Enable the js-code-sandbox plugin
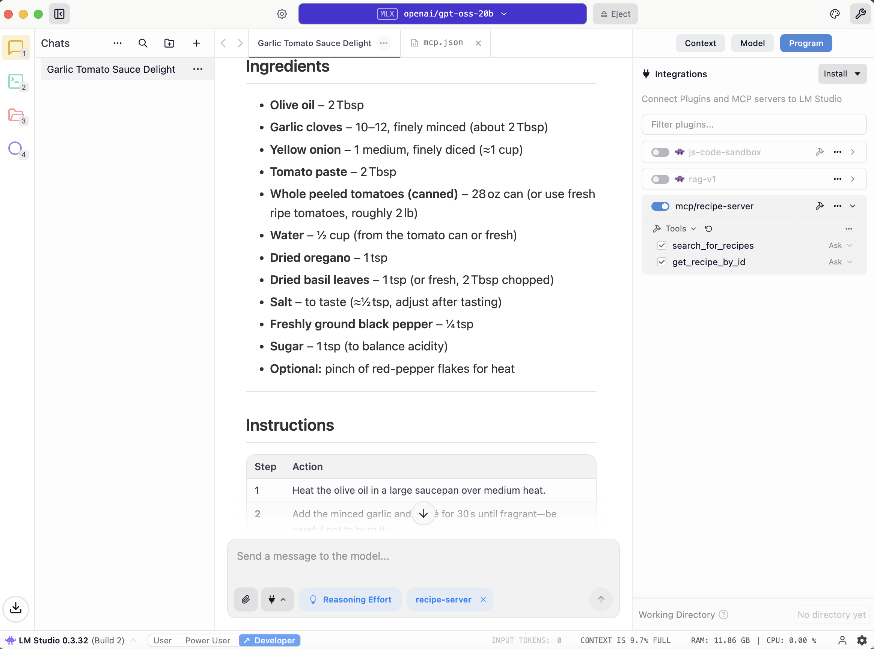Viewport: 874px width, 649px height. [x=660, y=152]
